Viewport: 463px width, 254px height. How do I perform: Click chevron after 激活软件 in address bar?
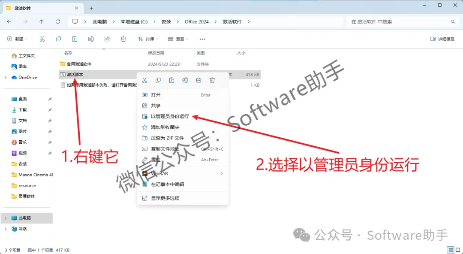click(249, 21)
